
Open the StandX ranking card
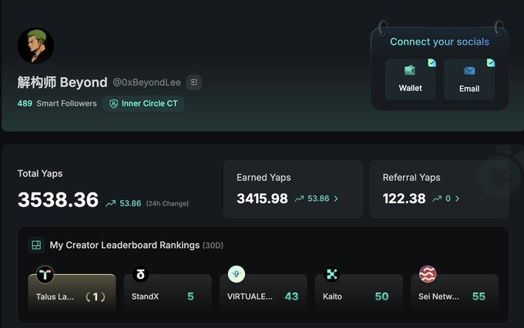167,293
